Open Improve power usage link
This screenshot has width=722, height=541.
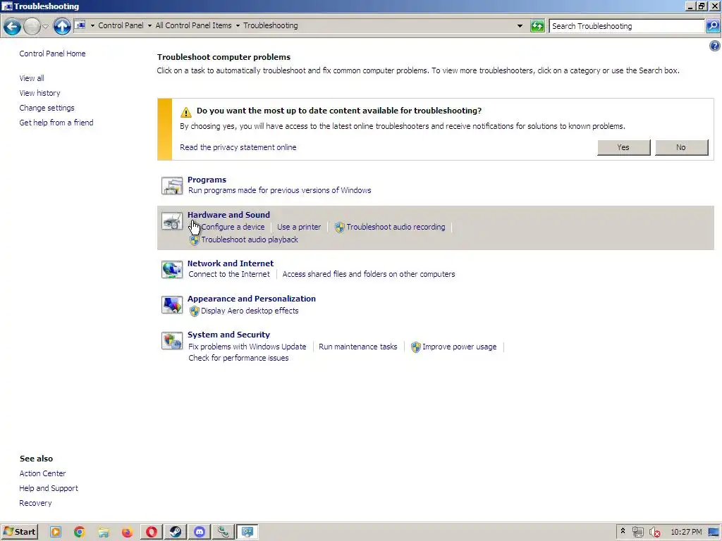click(x=460, y=347)
